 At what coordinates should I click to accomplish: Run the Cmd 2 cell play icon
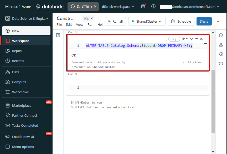point(184,39)
